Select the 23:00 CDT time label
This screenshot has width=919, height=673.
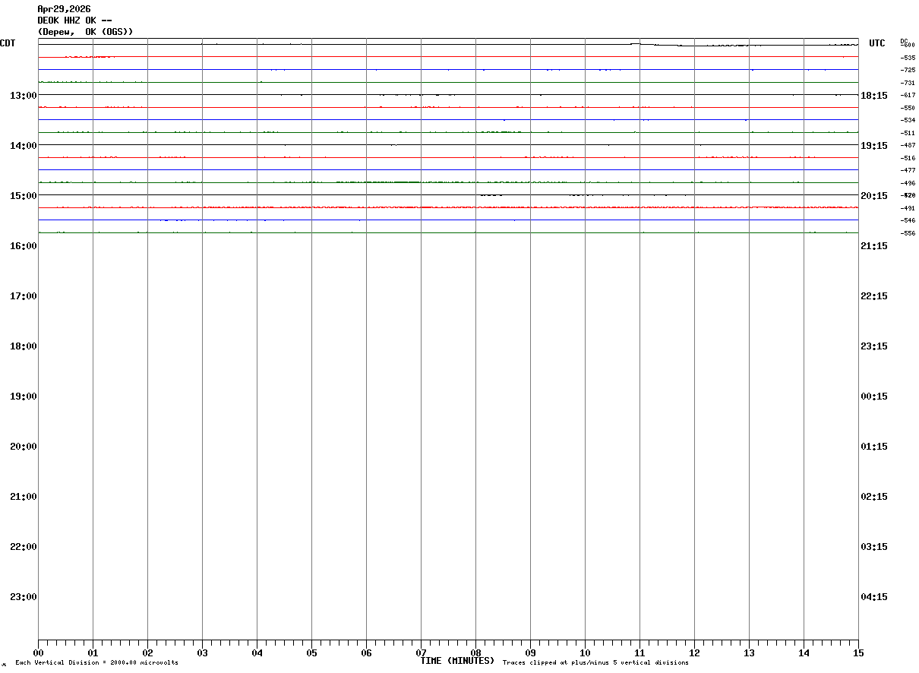coord(23,597)
